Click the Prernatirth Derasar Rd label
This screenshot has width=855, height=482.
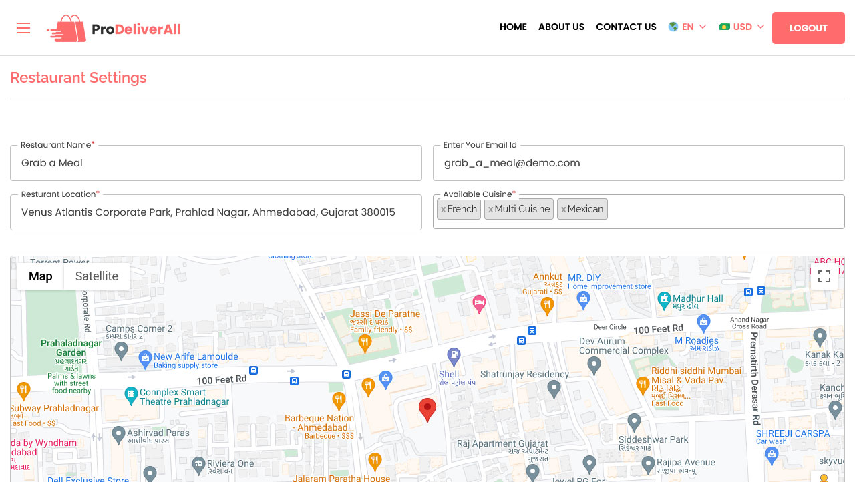755,379
